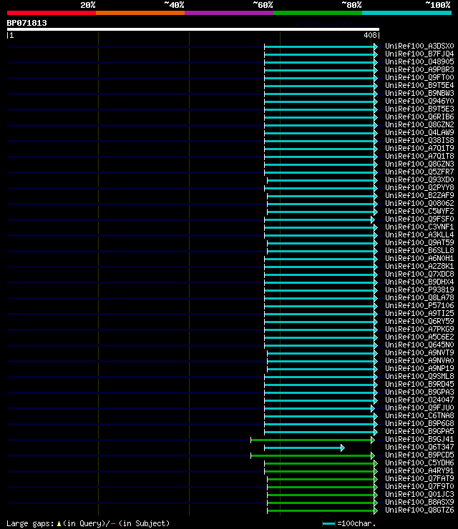Open the UniRef100_B9T5E3 hit
Screen dimensions: 458x529
pyautogui.click(x=419, y=109)
